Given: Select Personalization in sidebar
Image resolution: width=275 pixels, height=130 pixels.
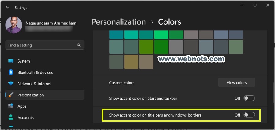Looking at the screenshot, I should click(x=45, y=95).
